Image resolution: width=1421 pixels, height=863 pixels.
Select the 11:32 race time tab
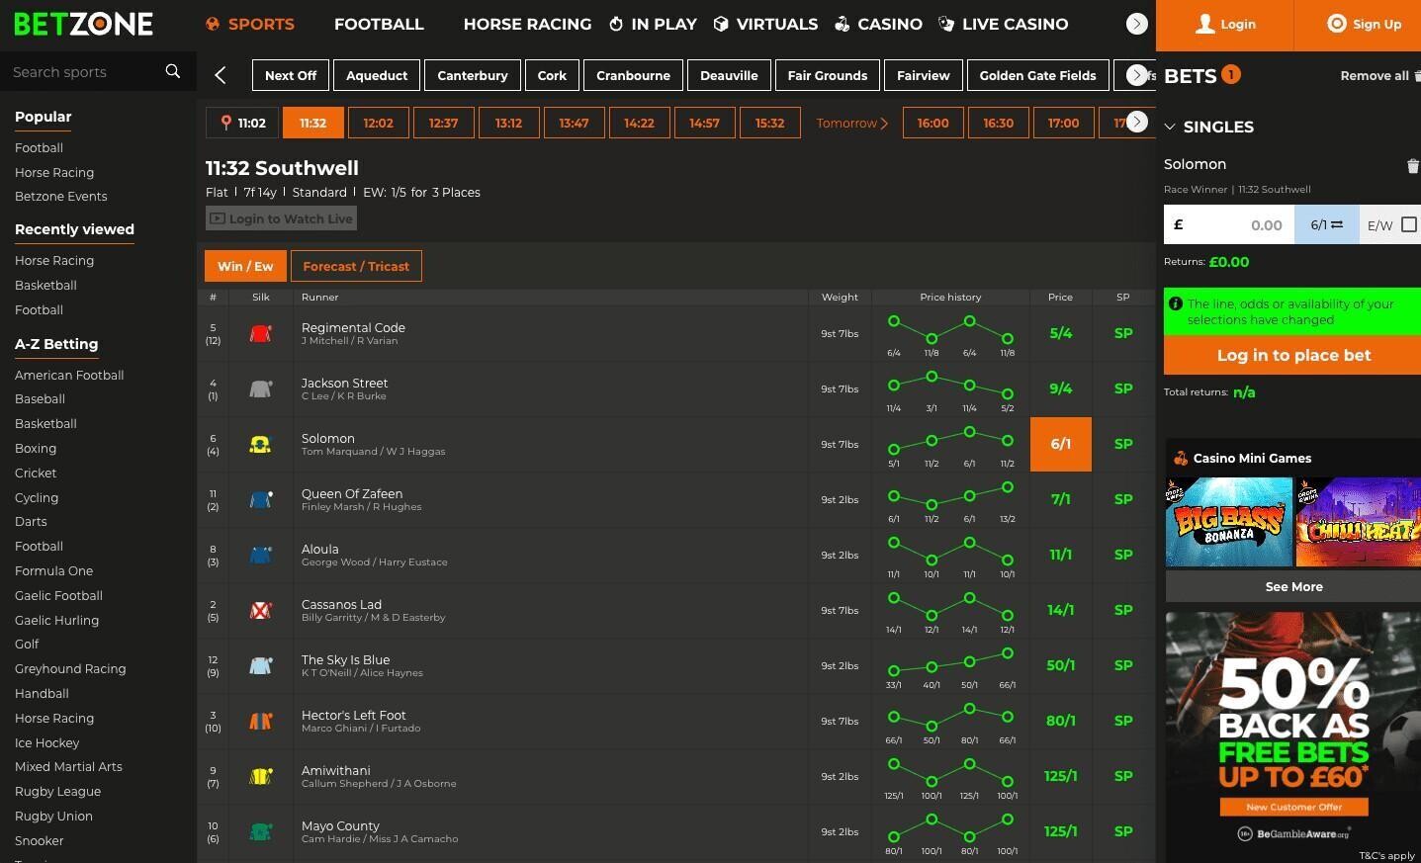point(313,124)
